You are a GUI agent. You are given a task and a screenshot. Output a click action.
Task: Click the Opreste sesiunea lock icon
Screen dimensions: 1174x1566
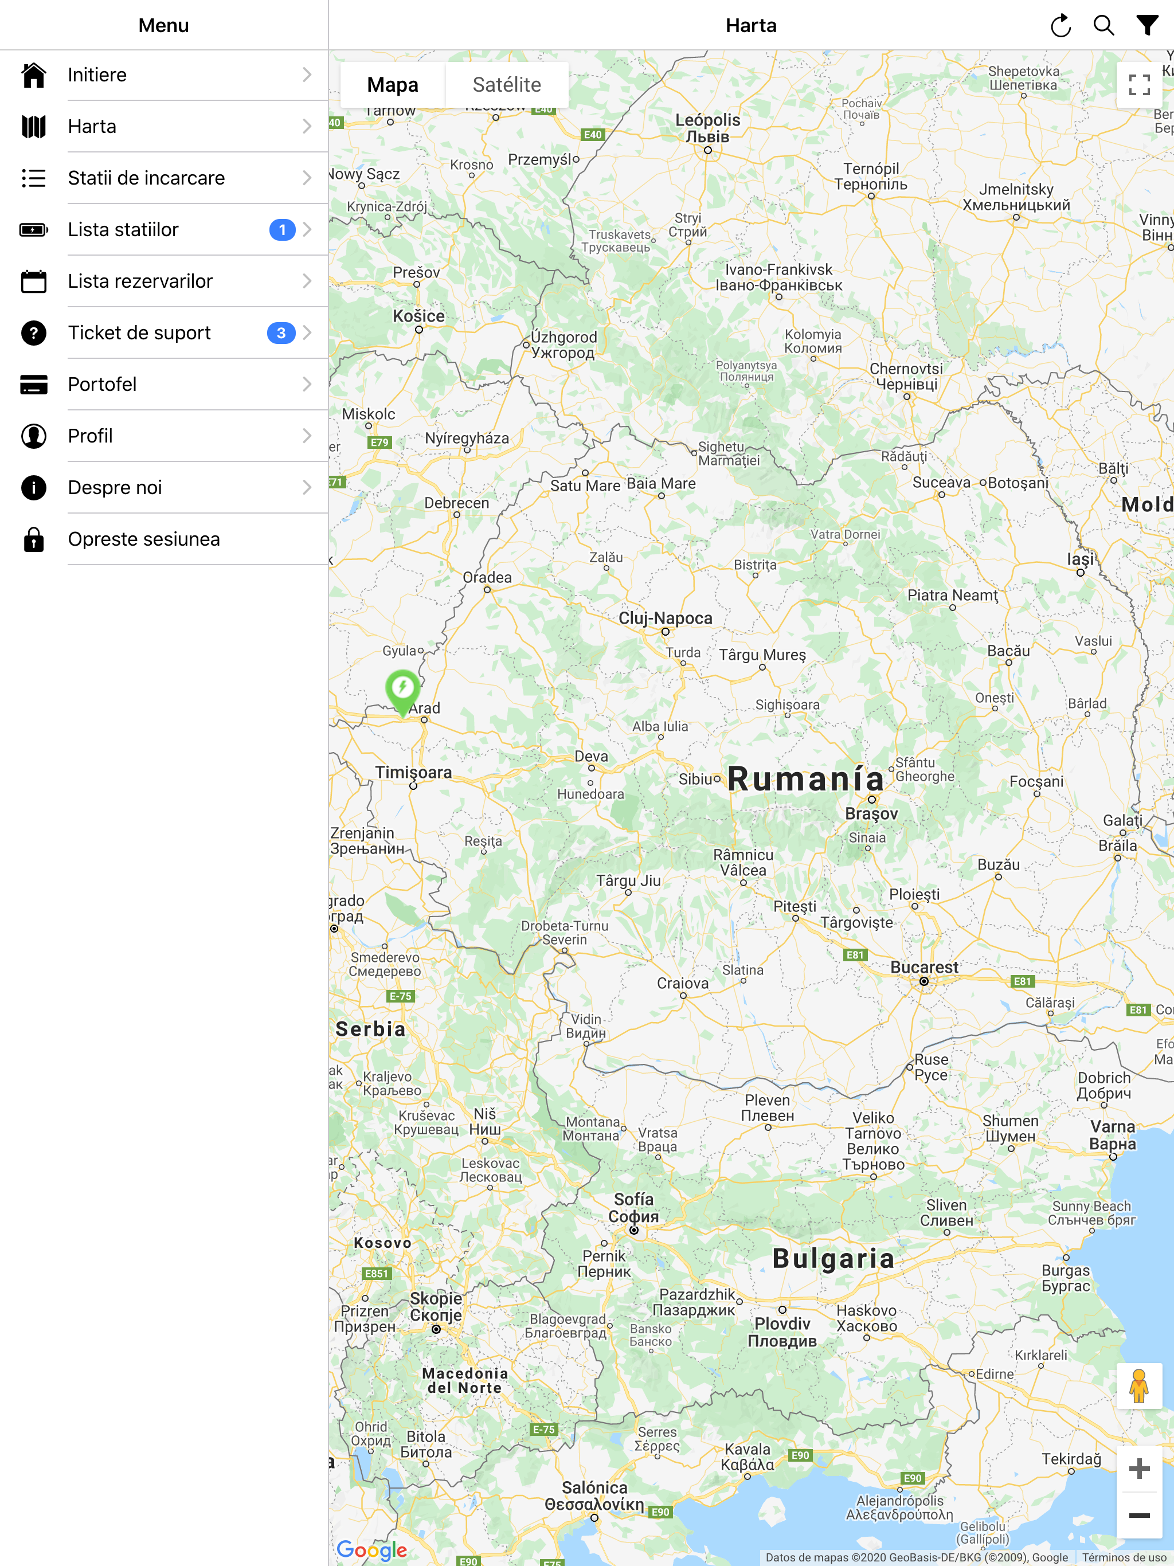tap(33, 539)
